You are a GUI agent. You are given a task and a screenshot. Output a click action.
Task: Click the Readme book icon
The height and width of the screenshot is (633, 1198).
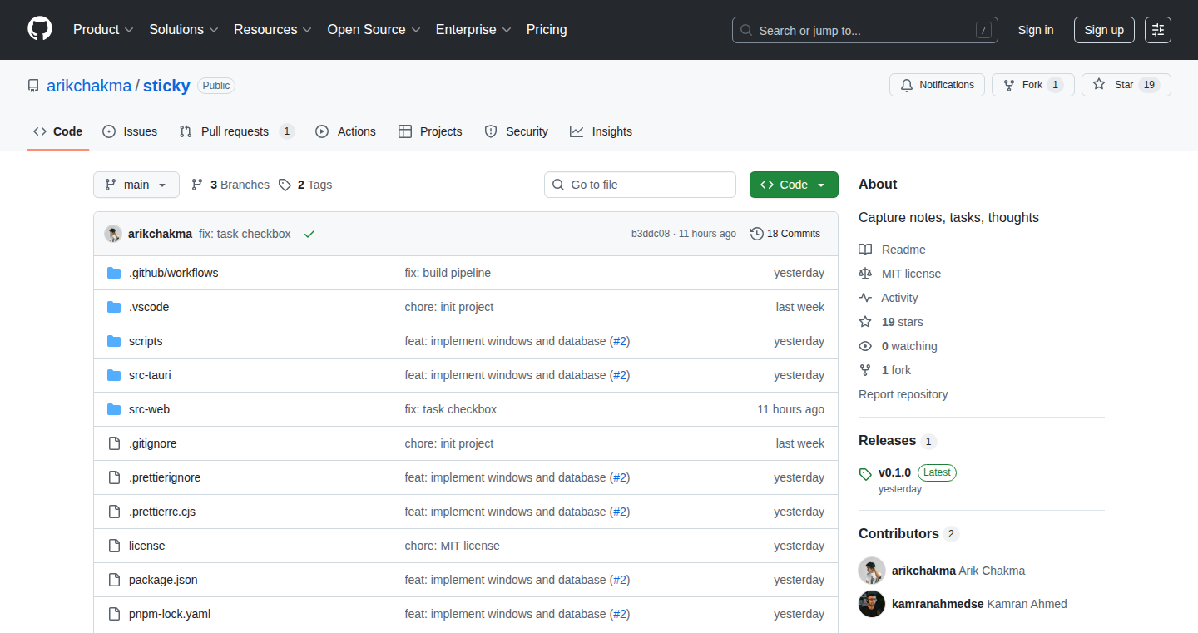click(865, 250)
